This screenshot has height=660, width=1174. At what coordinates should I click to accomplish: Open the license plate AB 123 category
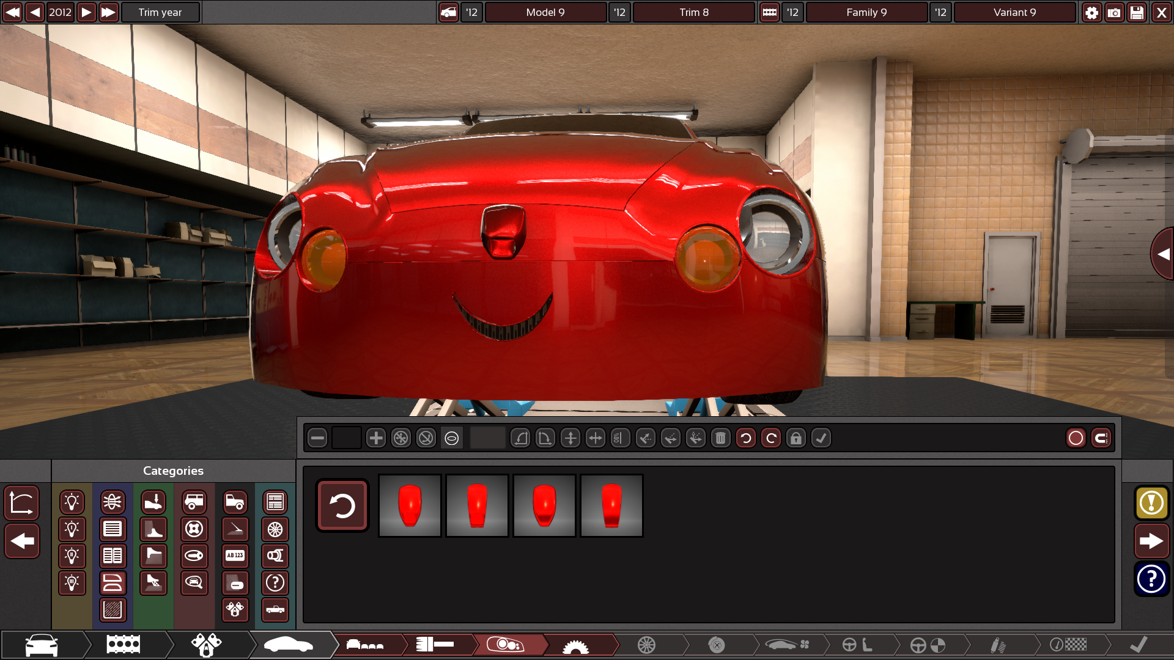coord(235,556)
